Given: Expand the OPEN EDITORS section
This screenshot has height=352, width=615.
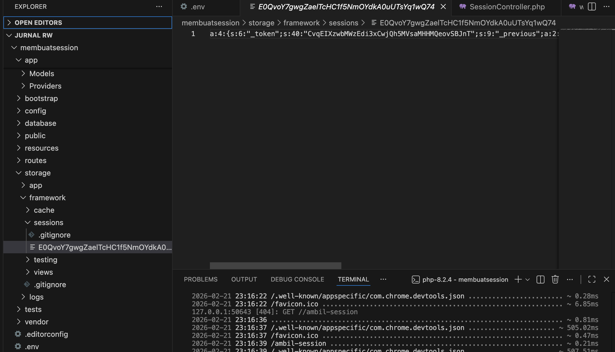Looking at the screenshot, I should pyautogui.click(x=38, y=23).
